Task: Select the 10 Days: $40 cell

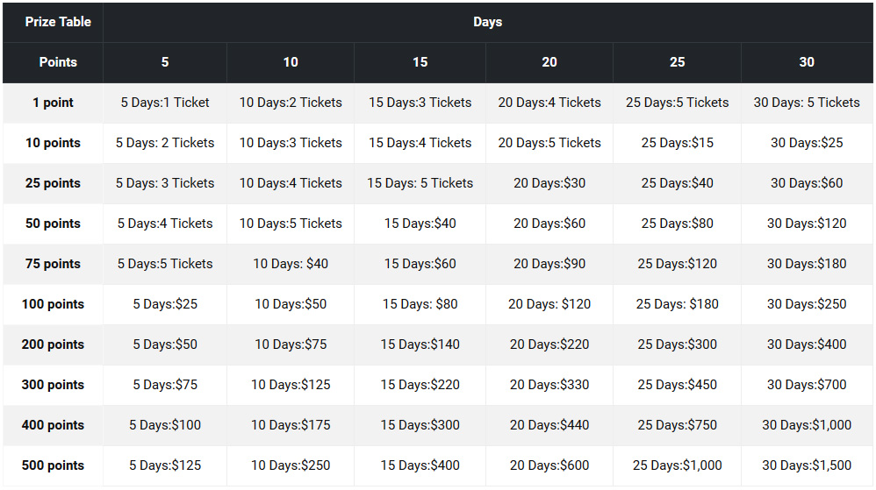Action: 291,264
